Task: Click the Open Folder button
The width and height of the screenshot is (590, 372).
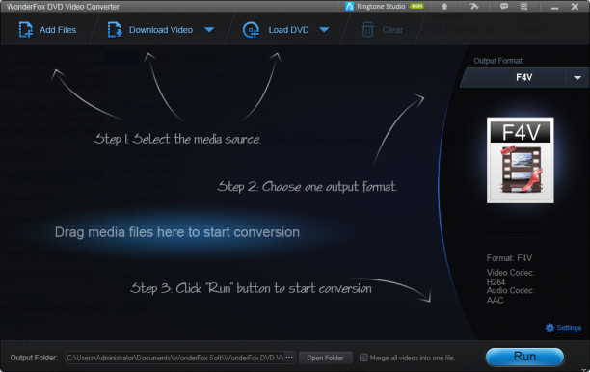Action: click(x=325, y=358)
